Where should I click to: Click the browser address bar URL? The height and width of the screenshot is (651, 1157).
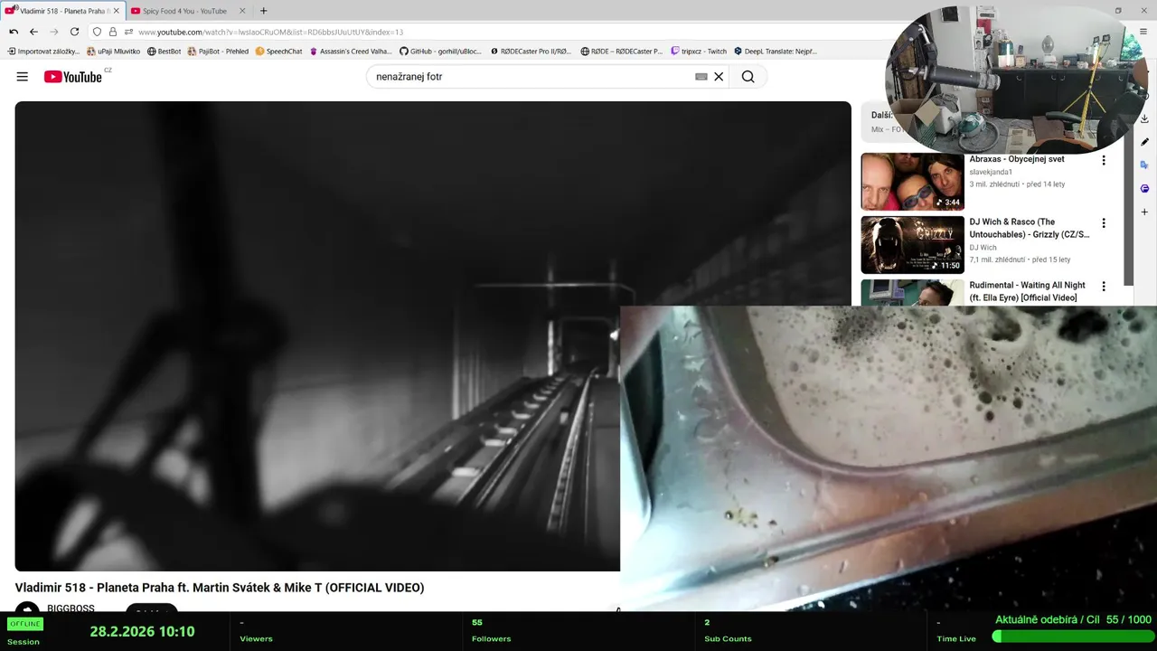coord(271,32)
